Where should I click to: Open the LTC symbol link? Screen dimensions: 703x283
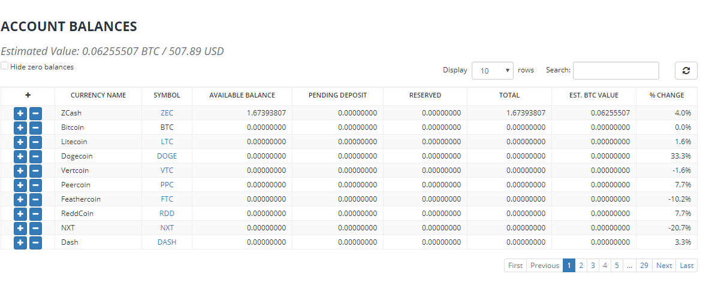167,142
